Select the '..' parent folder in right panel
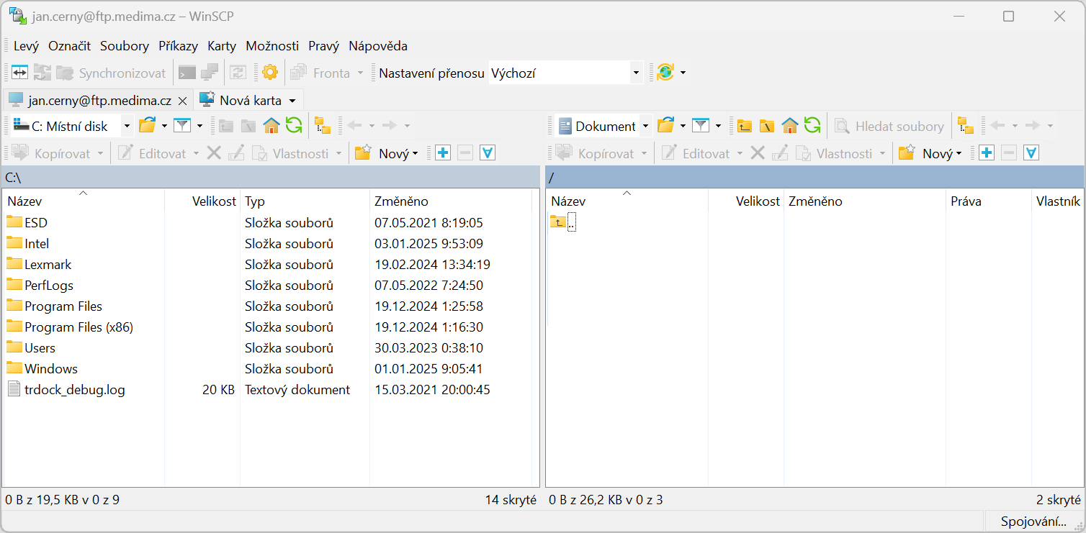The height and width of the screenshot is (533, 1086). 563,222
